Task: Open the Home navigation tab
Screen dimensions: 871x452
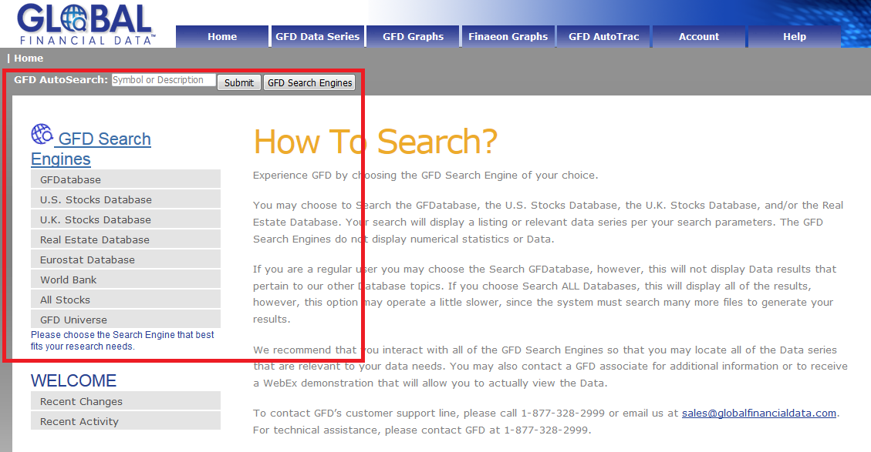Action: click(x=222, y=36)
